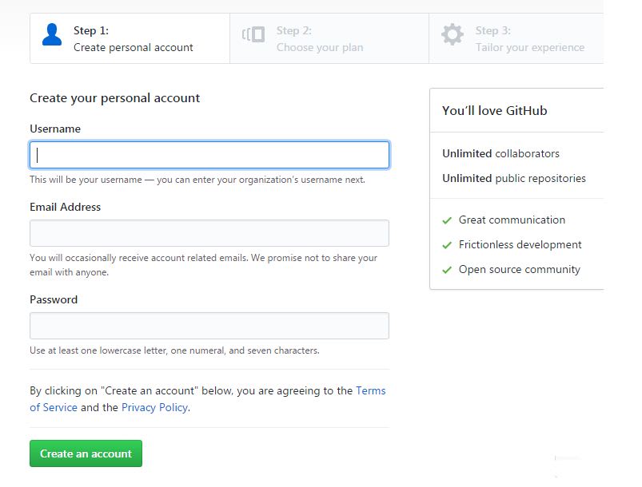
Task: Click the gear icon in Step 3
Action: (x=453, y=34)
